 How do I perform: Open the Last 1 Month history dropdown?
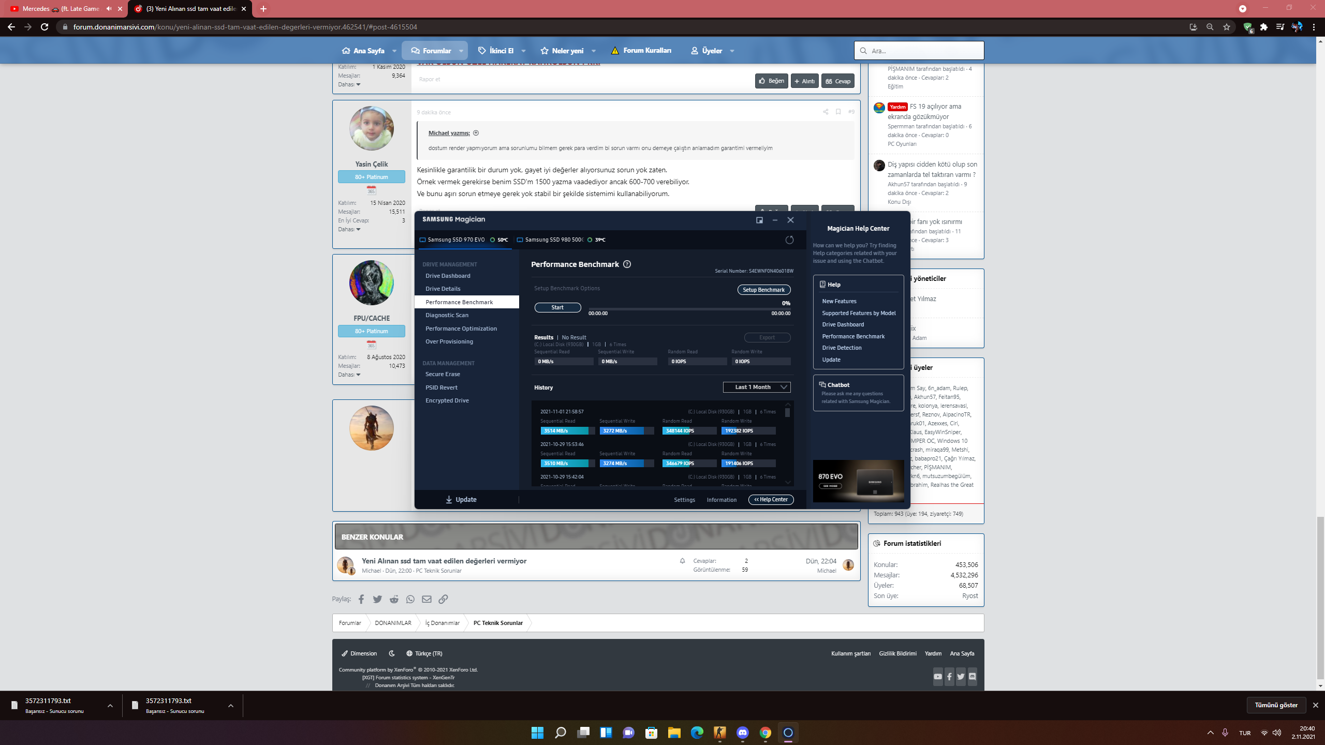pos(756,387)
